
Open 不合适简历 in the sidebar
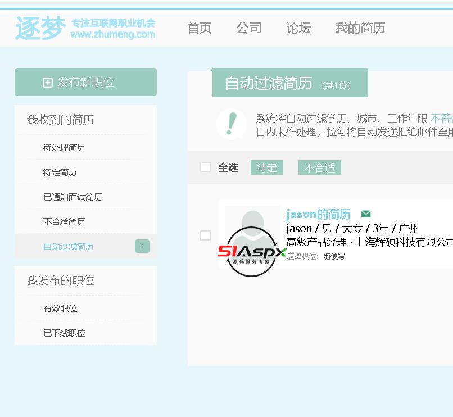coord(64,222)
